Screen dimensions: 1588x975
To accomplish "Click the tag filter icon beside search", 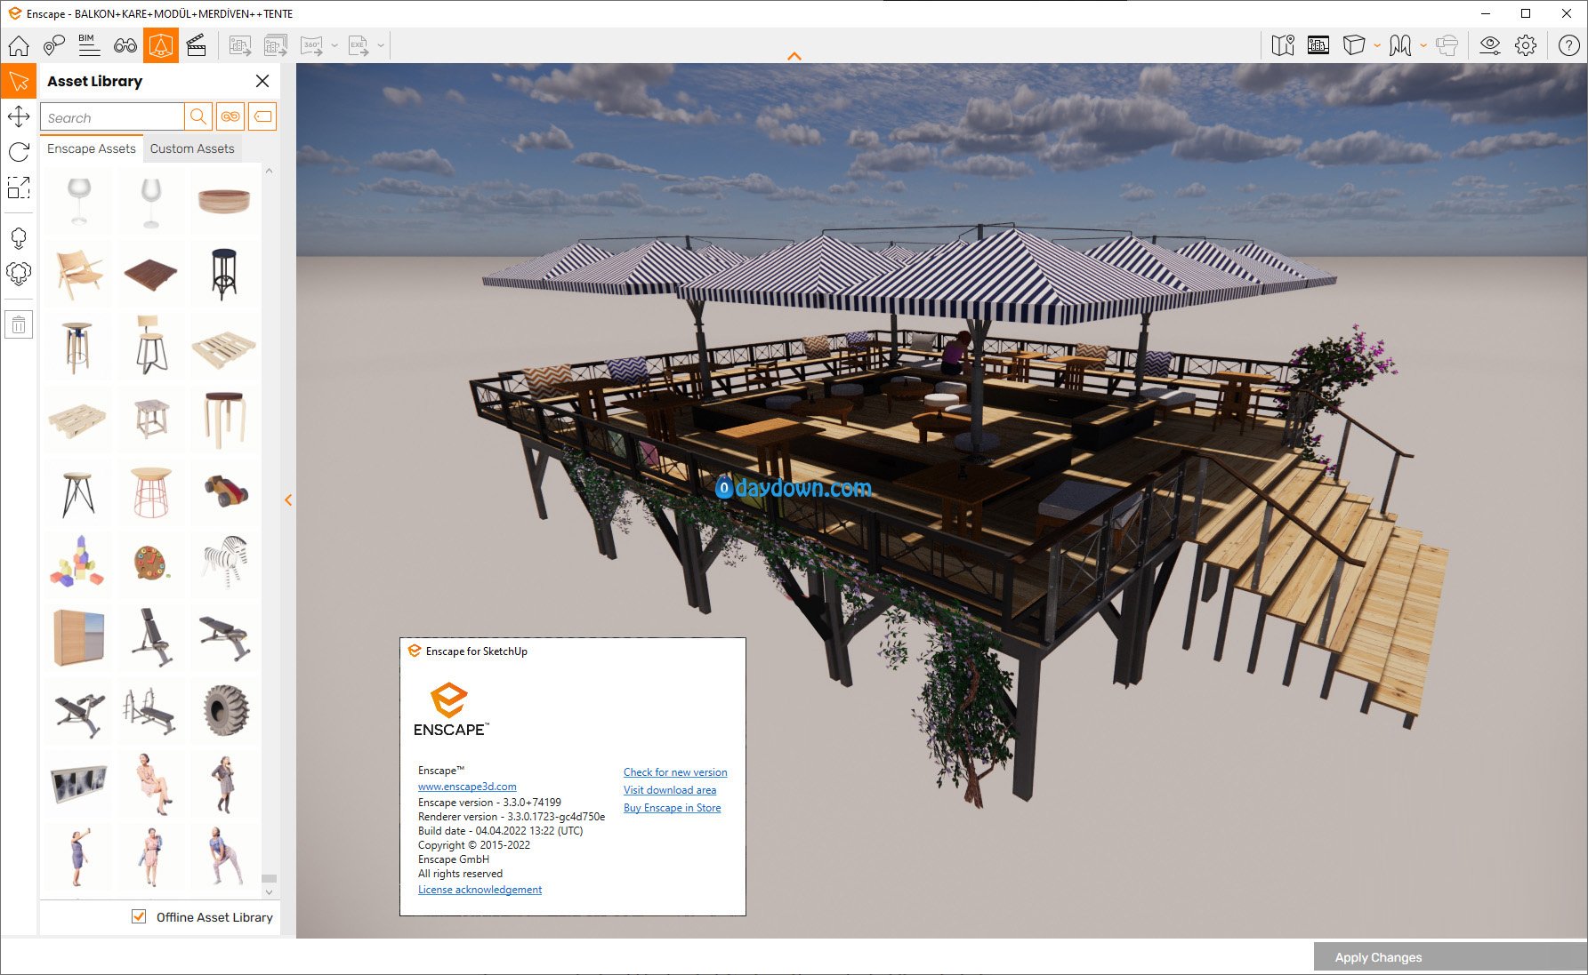I will [262, 116].
